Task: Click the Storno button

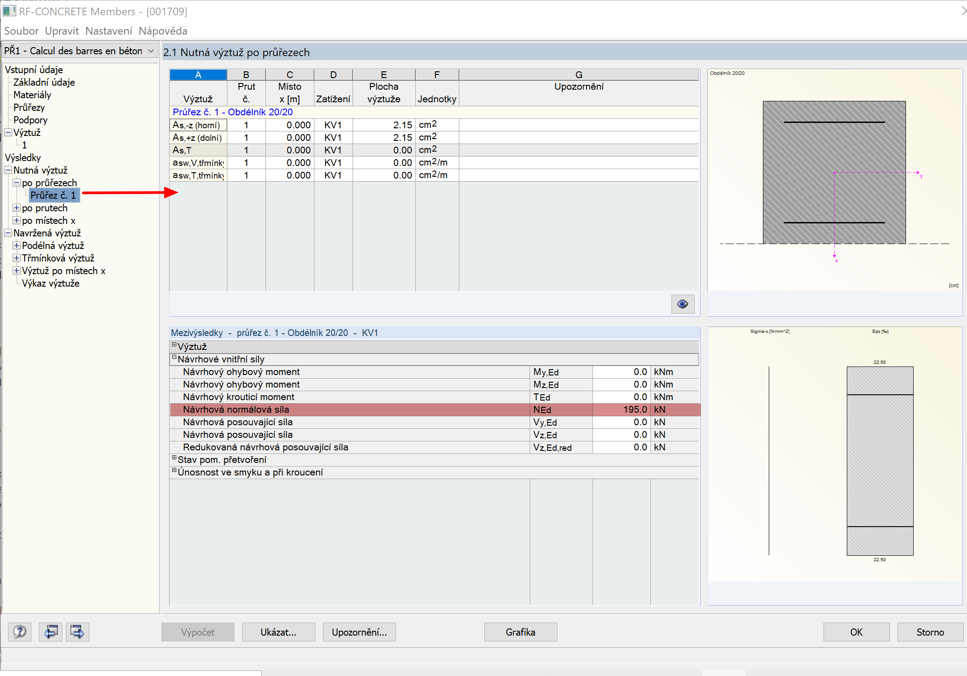Action: click(930, 632)
